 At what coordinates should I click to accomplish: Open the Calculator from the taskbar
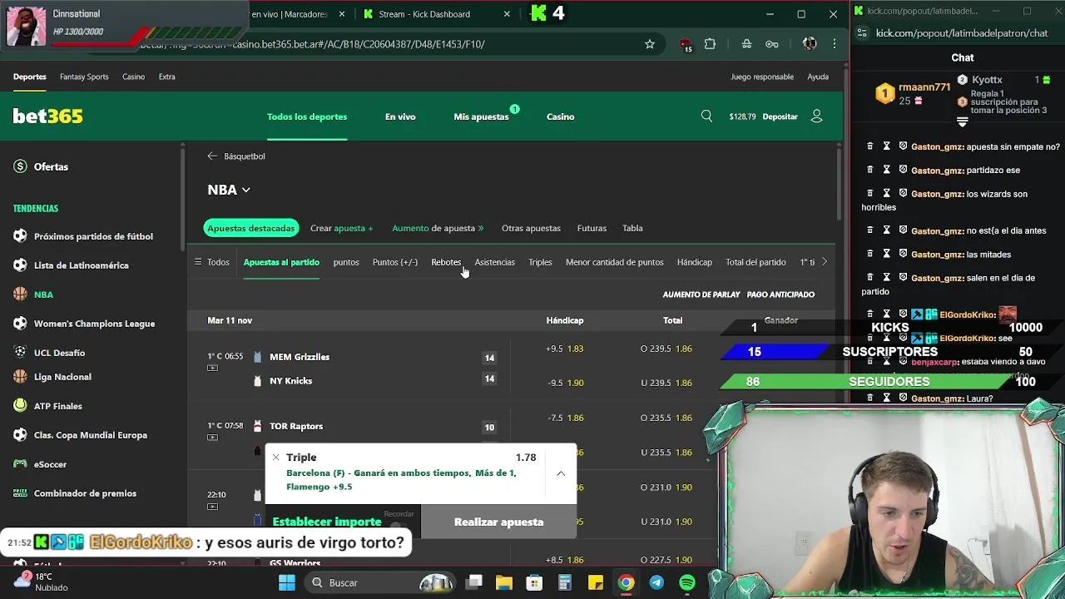pos(565,582)
